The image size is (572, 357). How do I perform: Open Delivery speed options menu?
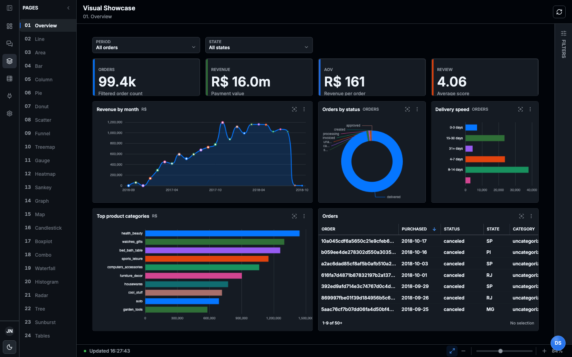(530, 109)
